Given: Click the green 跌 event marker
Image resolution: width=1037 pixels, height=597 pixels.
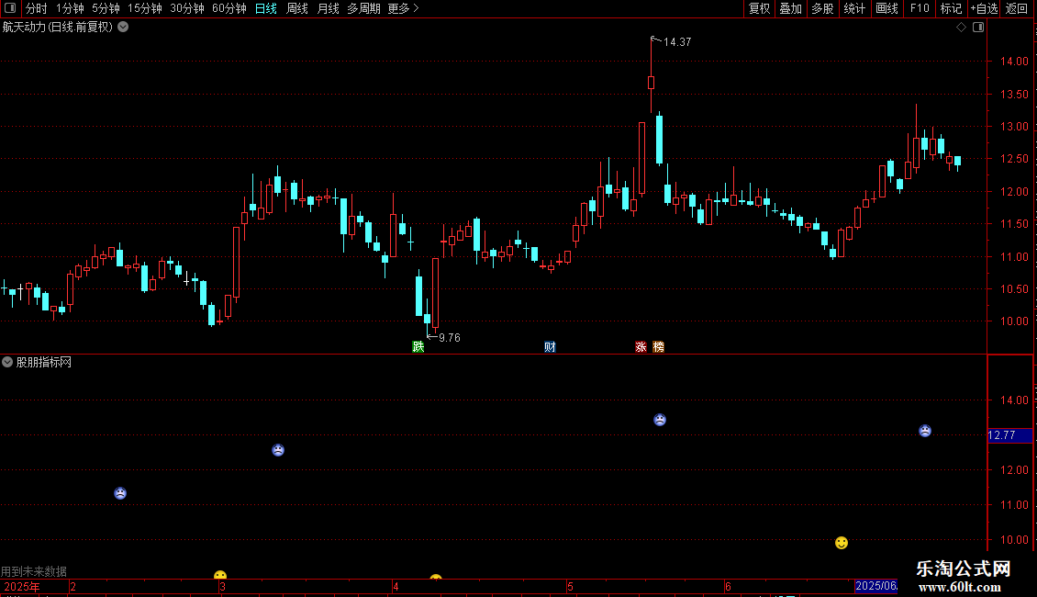Looking at the screenshot, I should pyautogui.click(x=418, y=347).
